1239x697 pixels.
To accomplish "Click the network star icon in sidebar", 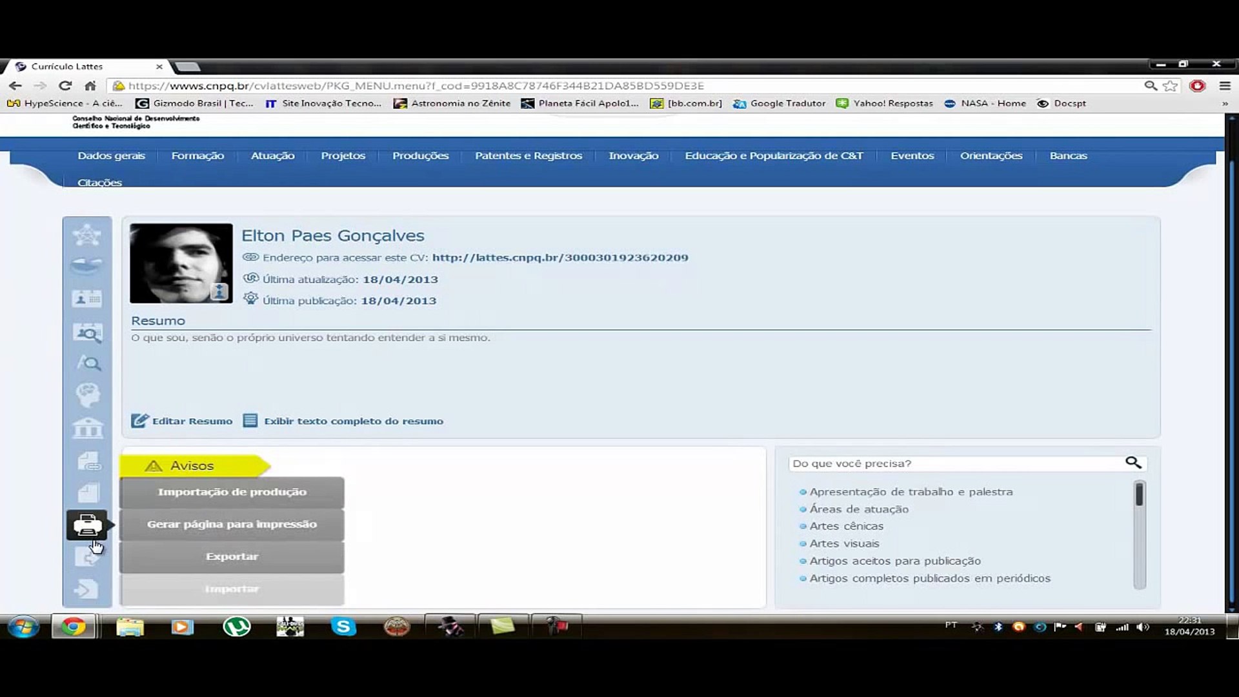I will pyautogui.click(x=87, y=235).
